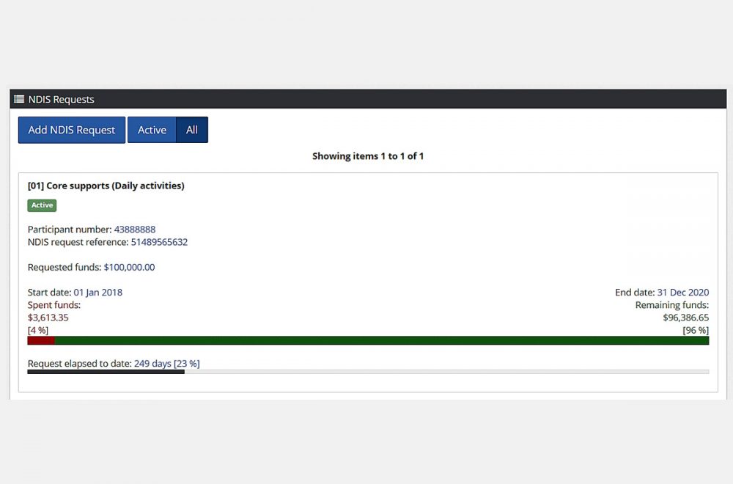This screenshot has height=484, width=733.
Task: Click the remaining funds value $96,386.65
Action: pos(686,318)
